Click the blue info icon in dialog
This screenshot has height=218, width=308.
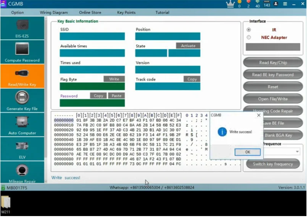pyautogui.click(x=222, y=132)
